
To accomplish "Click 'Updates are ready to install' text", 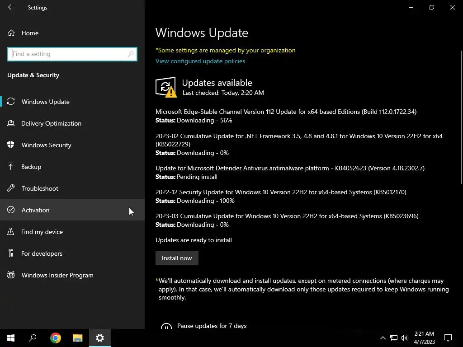I will 194,240.
